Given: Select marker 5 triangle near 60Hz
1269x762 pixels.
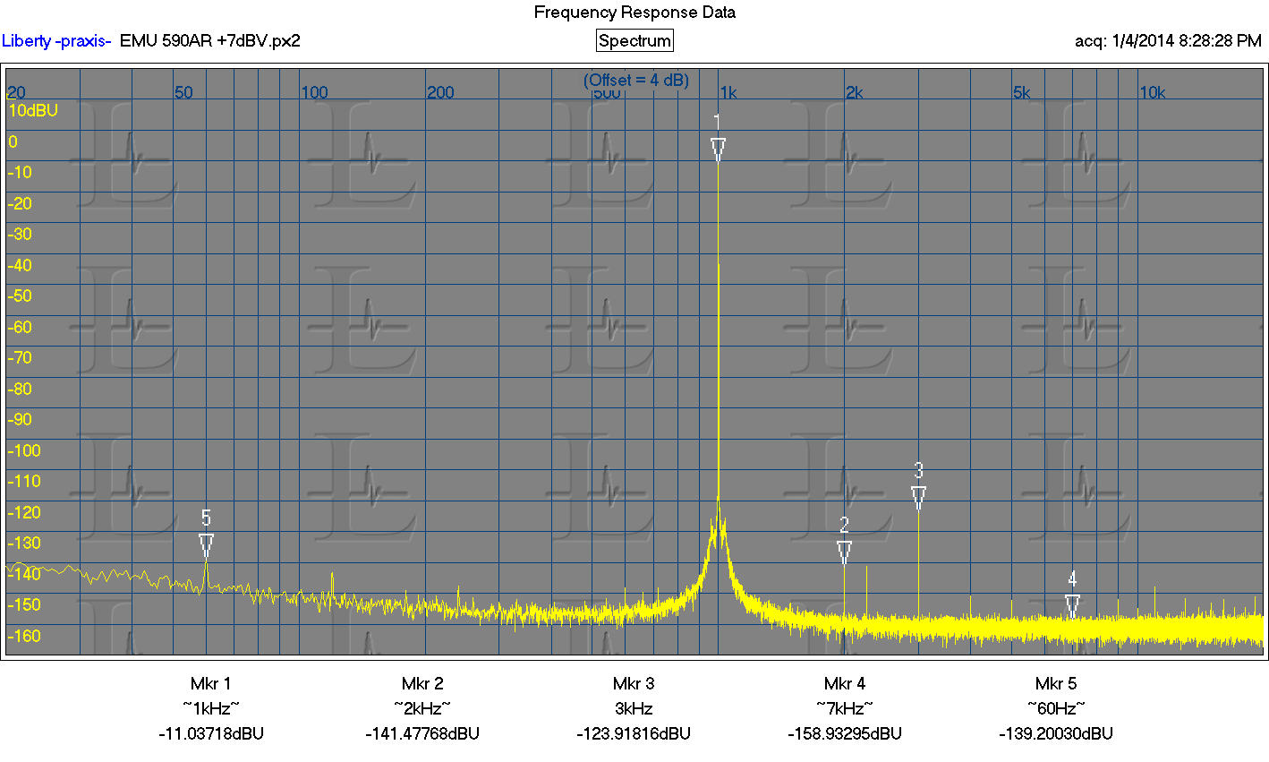Looking at the screenshot, I should tap(206, 545).
